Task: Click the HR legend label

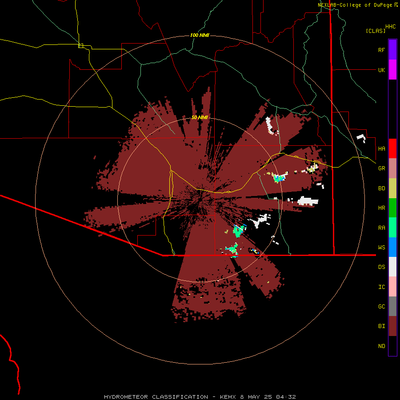Action: (x=381, y=208)
